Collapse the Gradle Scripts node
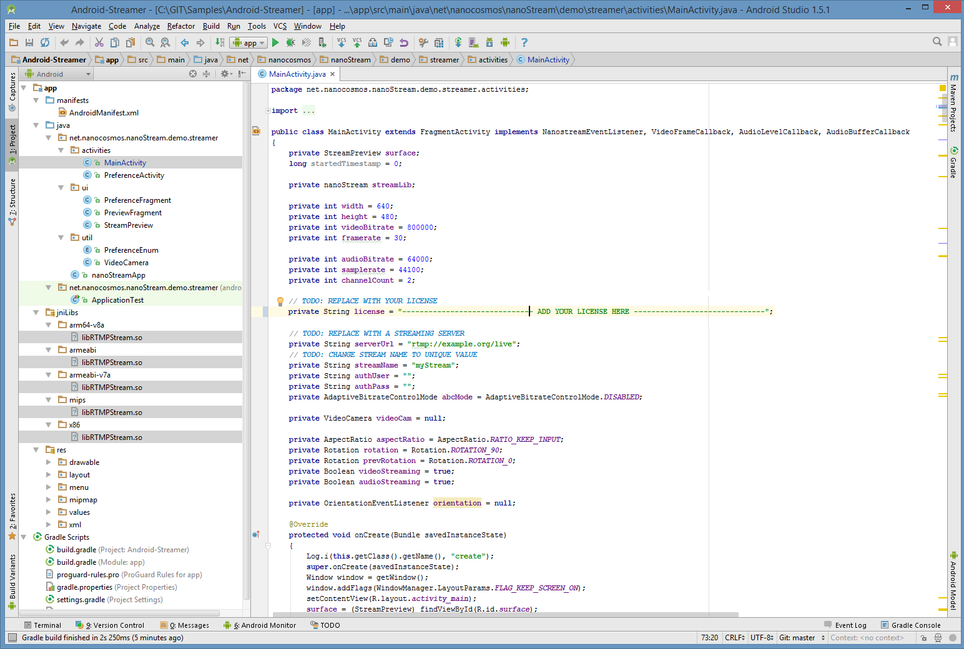The image size is (964, 649). pyautogui.click(x=24, y=537)
